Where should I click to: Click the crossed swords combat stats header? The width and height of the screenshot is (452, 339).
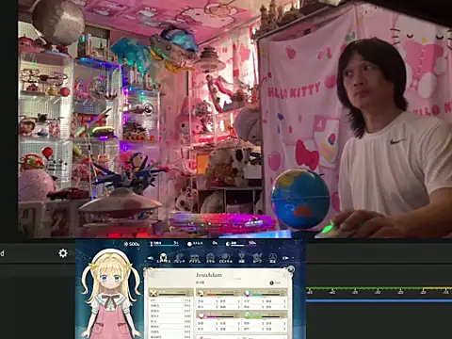pos(153,293)
